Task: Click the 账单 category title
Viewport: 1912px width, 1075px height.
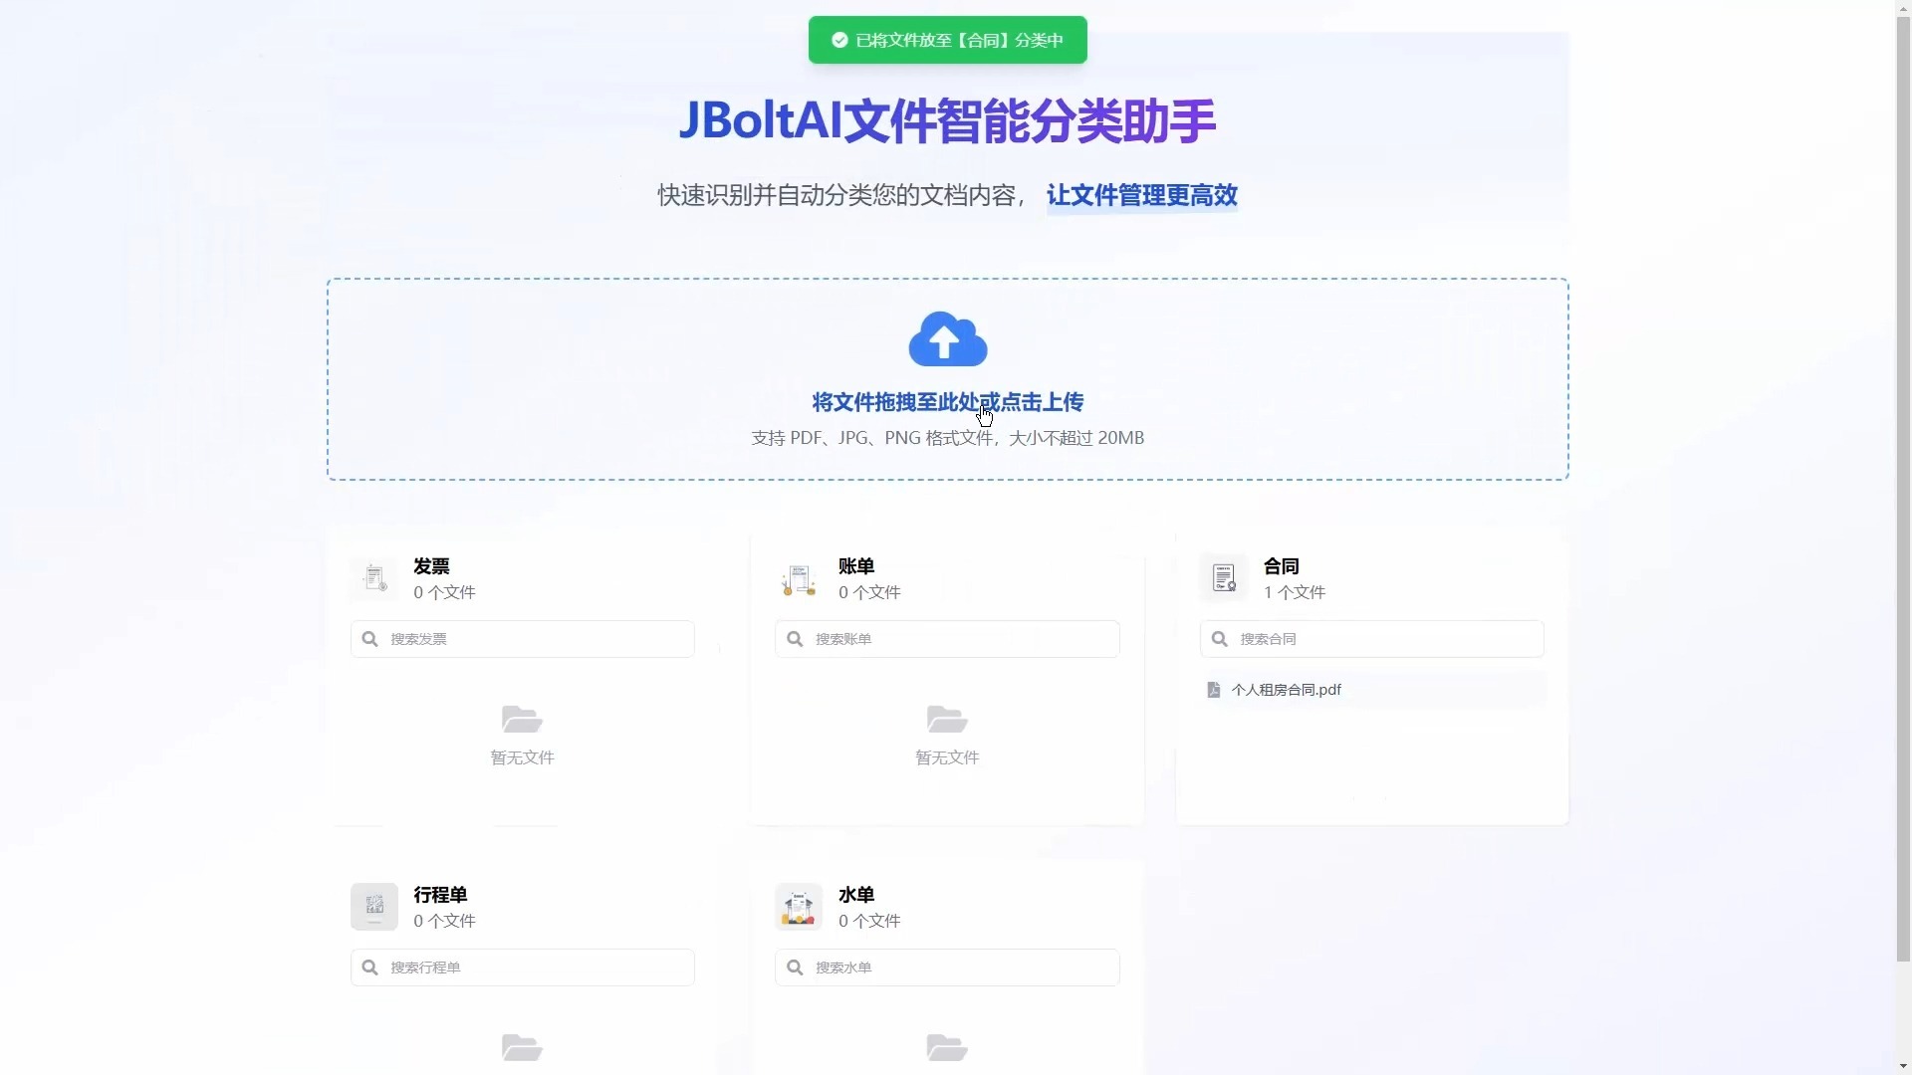Action: [856, 566]
